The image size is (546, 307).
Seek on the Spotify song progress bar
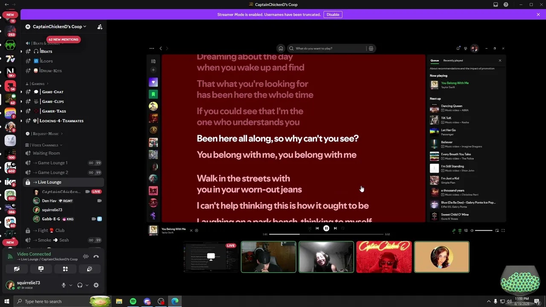click(x=326, y=234)
